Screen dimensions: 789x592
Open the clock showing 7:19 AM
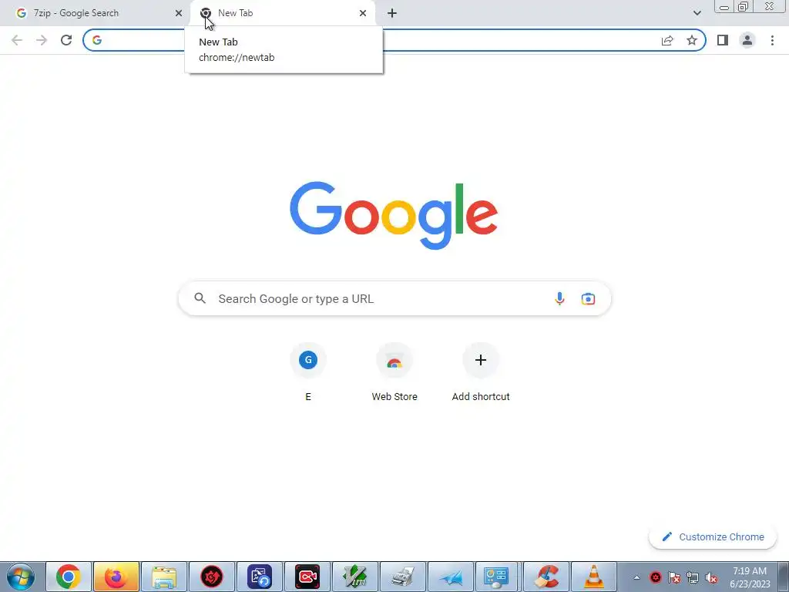(750, 577)
